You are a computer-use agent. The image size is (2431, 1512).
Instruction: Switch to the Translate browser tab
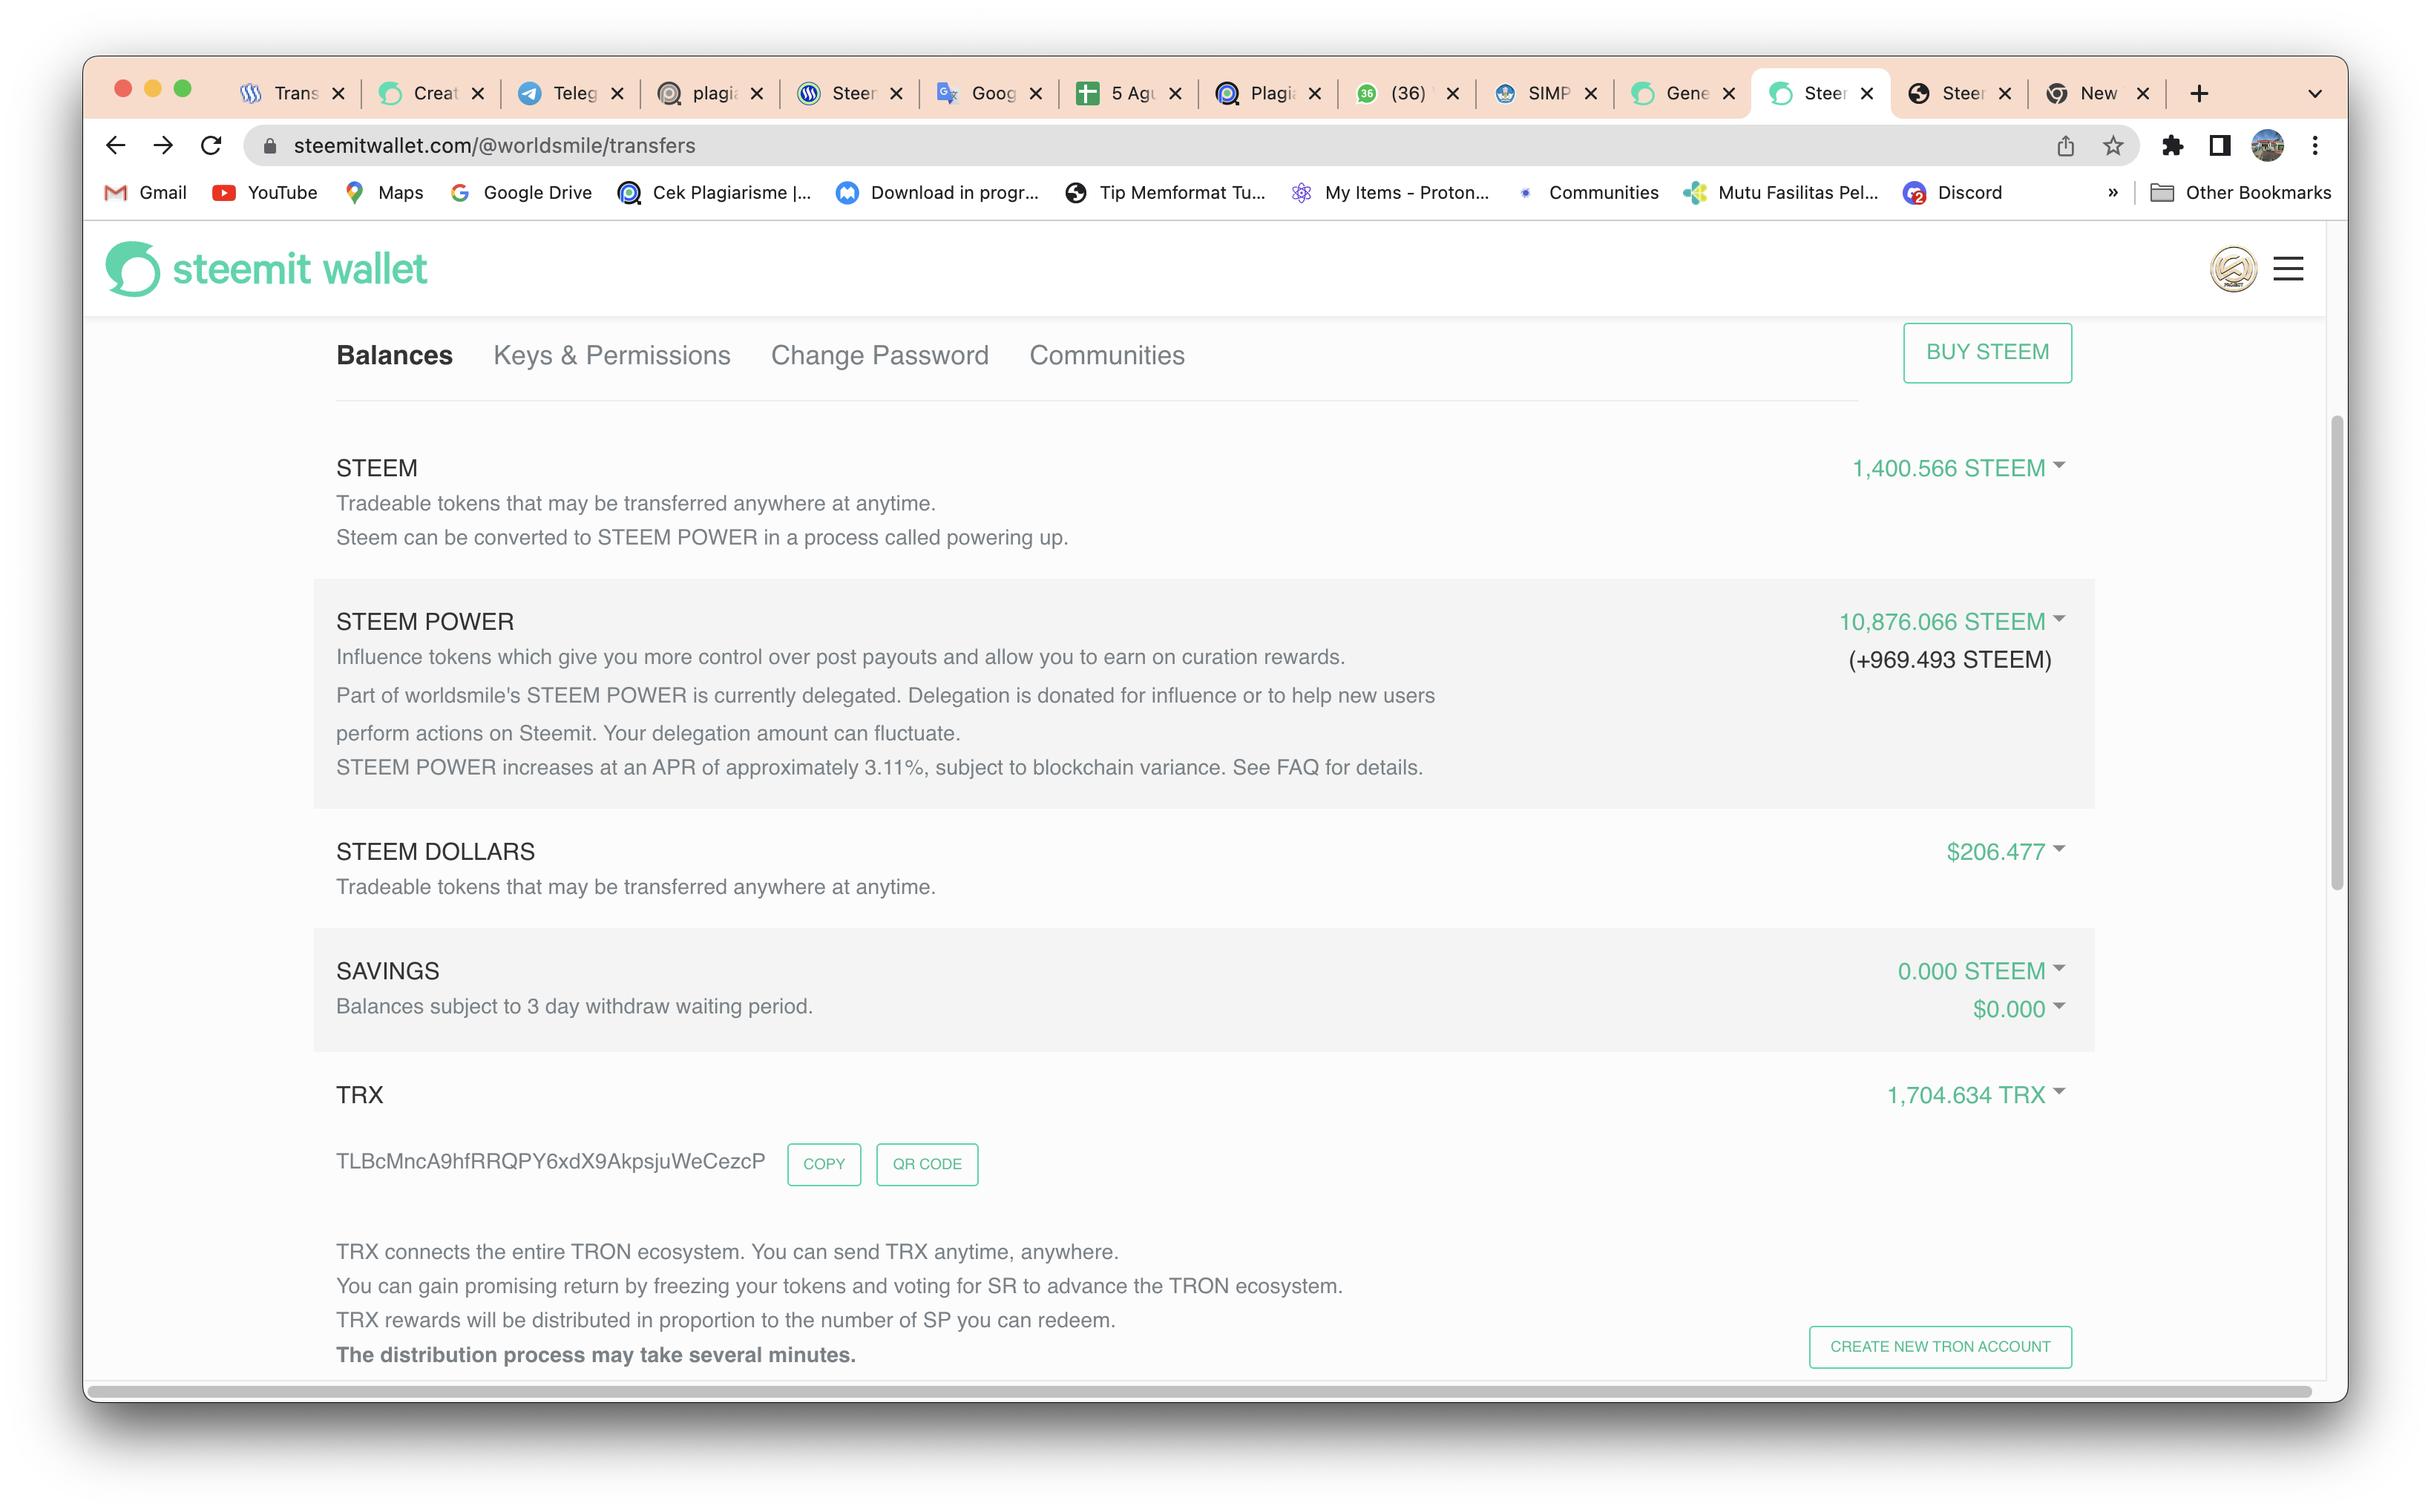coord(293,94)
